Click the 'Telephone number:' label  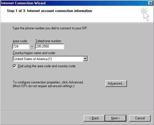48,41
